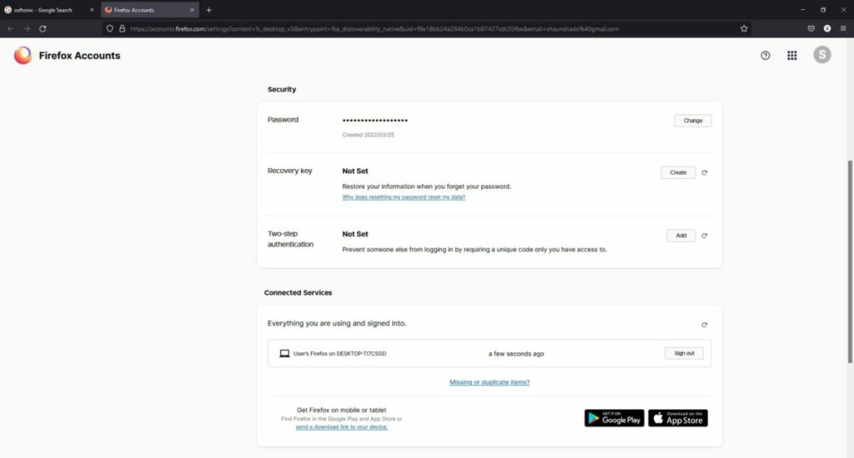The image size is (854, 458).
Task: Open the Mozilla apps grid menu
Action: click(x=792, y=56)
